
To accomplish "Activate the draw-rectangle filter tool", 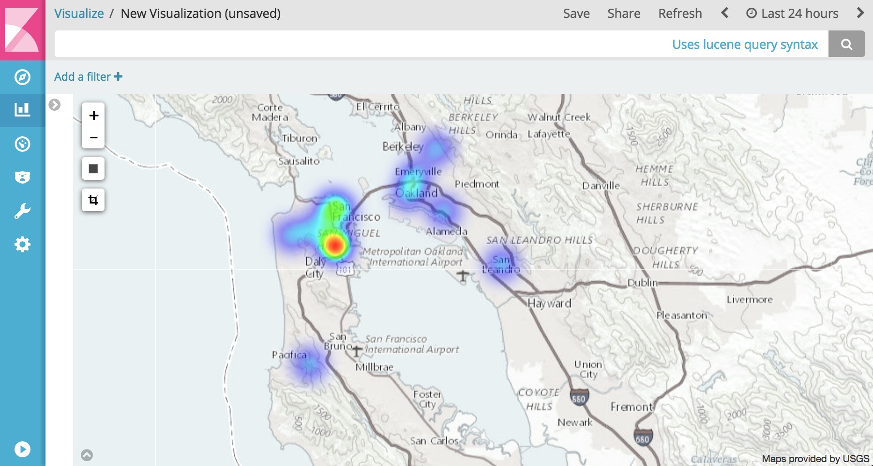I will tap(93, 200).
